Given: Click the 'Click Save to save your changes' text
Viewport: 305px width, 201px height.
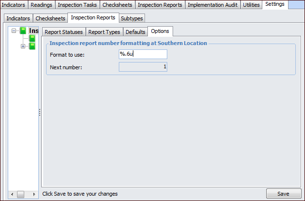Looking at the screenshot, I should [80, 194].
